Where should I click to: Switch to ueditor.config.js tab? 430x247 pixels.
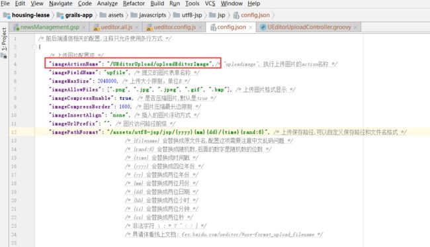(175, 27)
